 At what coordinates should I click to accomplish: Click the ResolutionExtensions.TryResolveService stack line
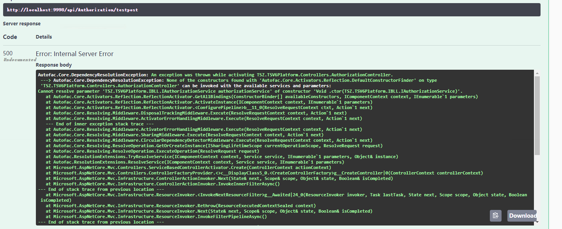tap(222, 157)
